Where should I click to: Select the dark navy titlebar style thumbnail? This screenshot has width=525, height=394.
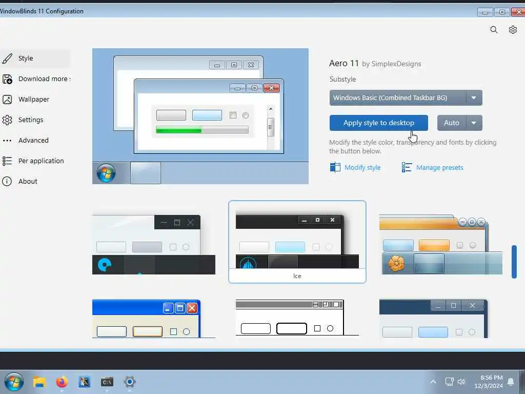[x=434, y=319]
